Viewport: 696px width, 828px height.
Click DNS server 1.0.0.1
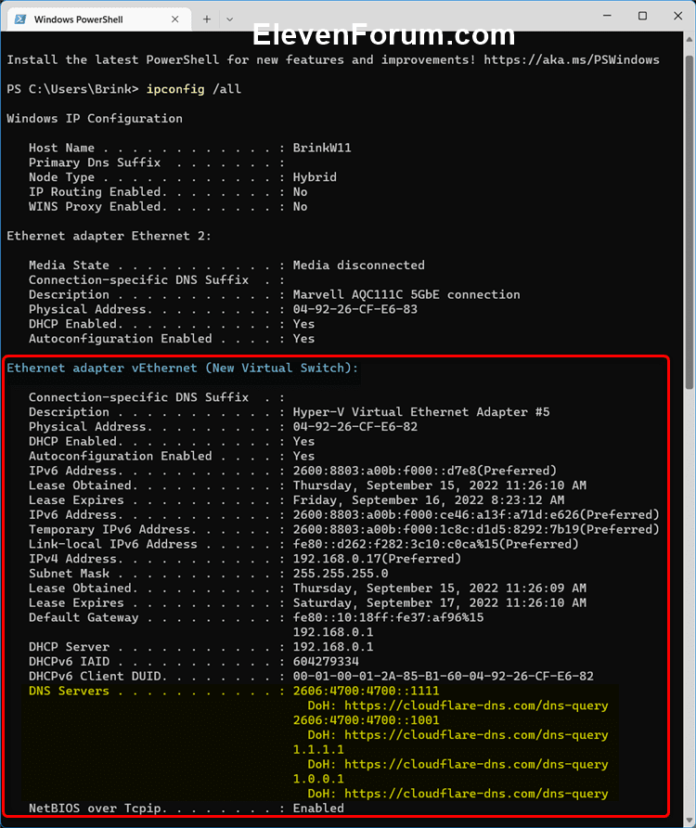tap(318, 779)
